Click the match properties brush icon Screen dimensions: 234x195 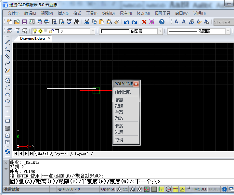[x=117, y=22]
